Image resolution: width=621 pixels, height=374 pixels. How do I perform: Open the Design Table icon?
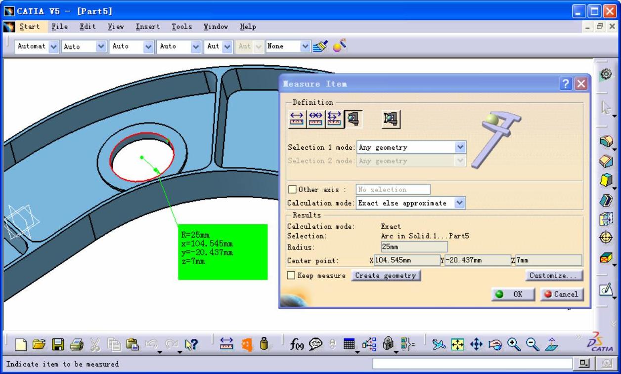click(350, 344)
